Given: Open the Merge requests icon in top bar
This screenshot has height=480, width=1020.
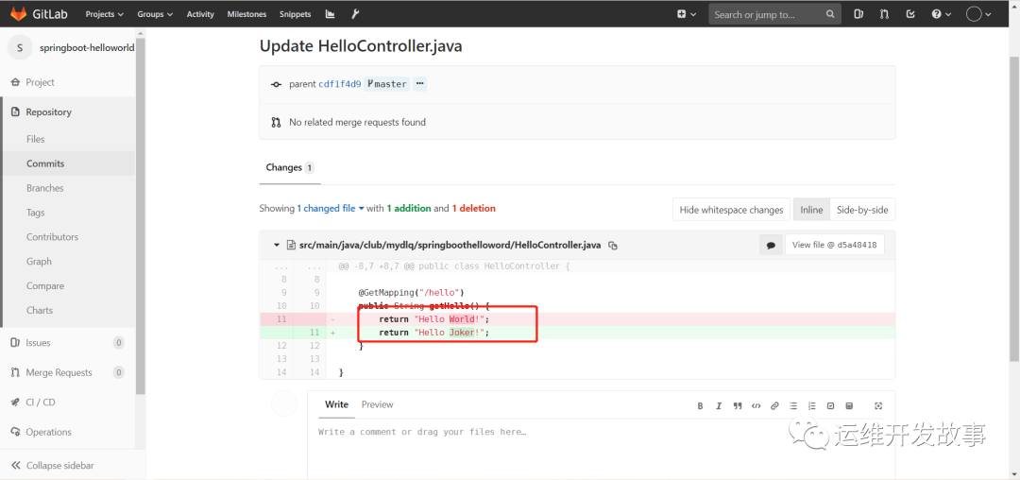Looking at the screenshot, I should point(884,13).
